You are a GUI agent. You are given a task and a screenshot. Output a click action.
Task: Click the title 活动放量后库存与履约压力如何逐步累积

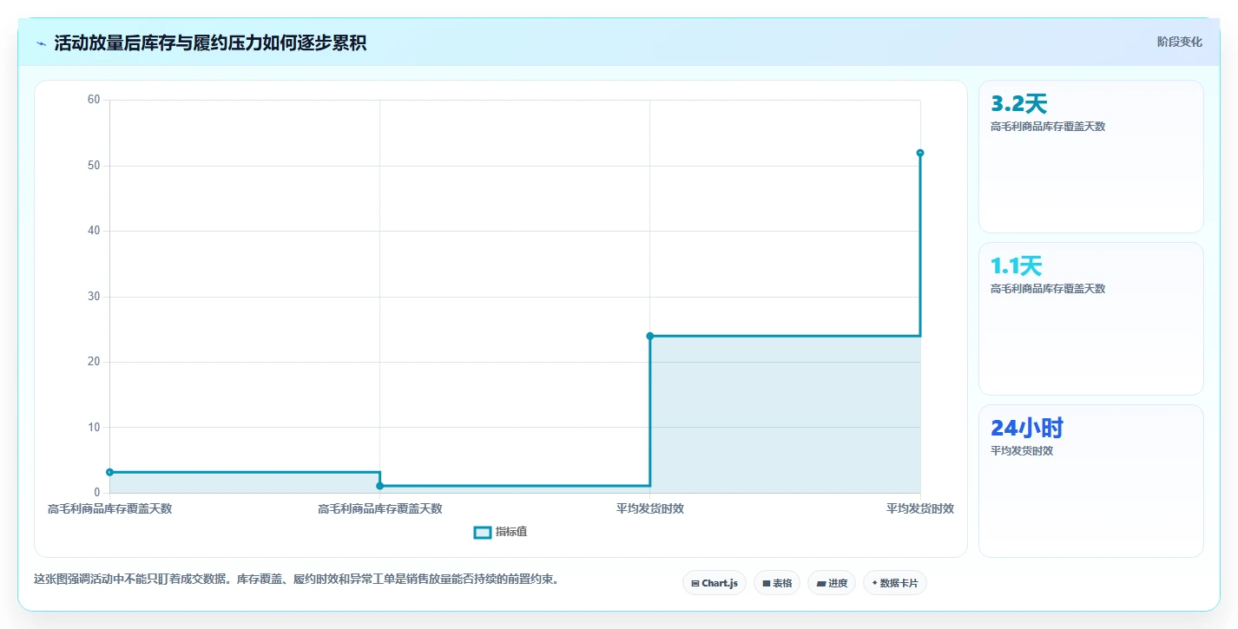pos(210,43)
